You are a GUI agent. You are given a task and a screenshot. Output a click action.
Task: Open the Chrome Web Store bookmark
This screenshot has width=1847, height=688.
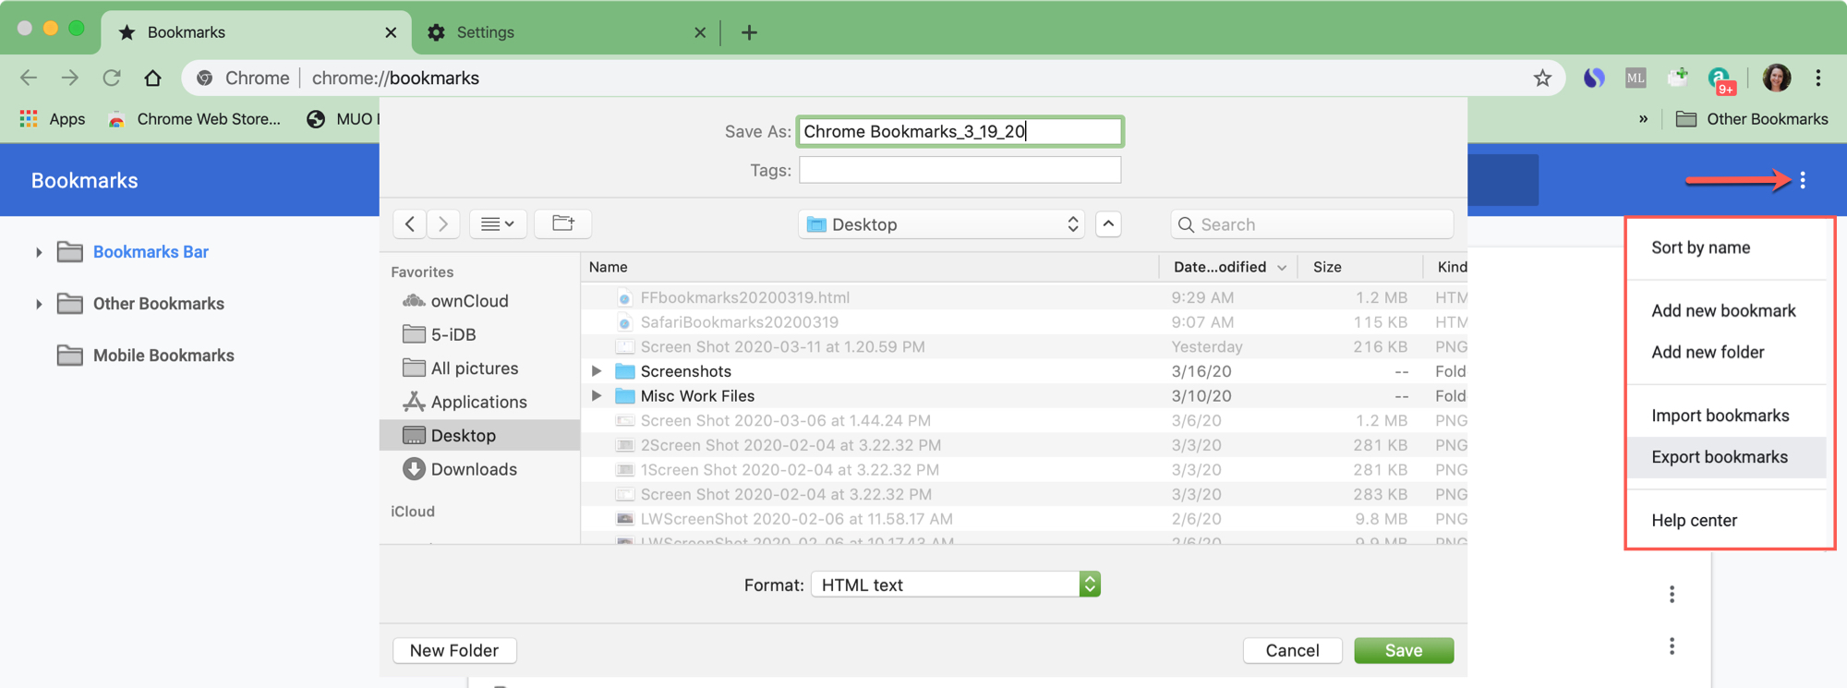(195, 119)
